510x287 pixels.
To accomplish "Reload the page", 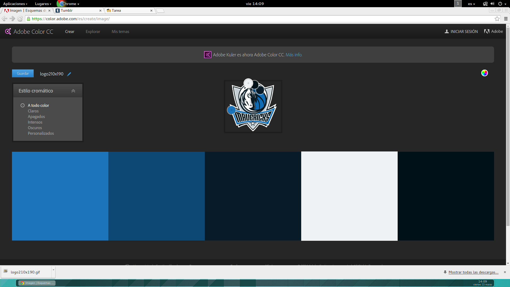I will pos(20,19).
